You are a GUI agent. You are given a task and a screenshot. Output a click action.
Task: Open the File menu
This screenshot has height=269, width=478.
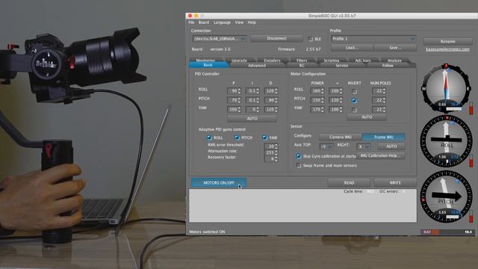(191, 22)
